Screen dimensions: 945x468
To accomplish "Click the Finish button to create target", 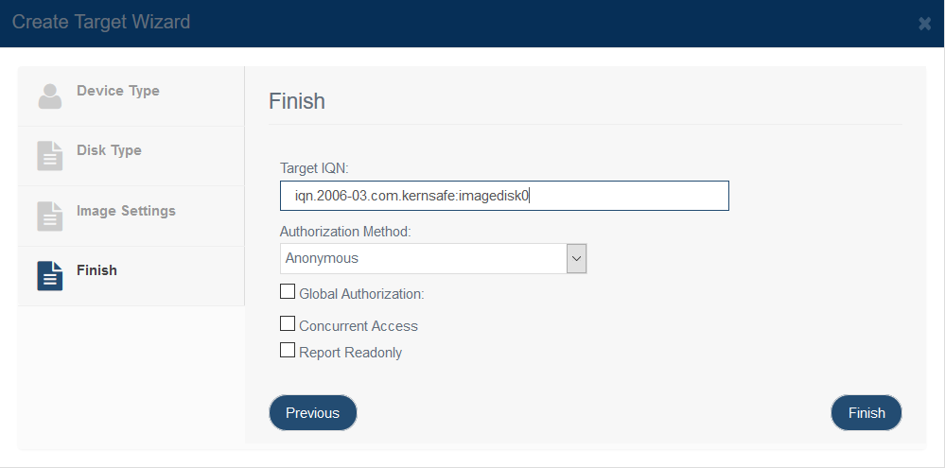I will [x=866, y=413].
